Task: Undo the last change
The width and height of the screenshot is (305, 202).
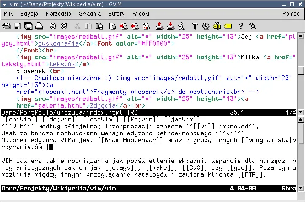Action: pos(53,26)
